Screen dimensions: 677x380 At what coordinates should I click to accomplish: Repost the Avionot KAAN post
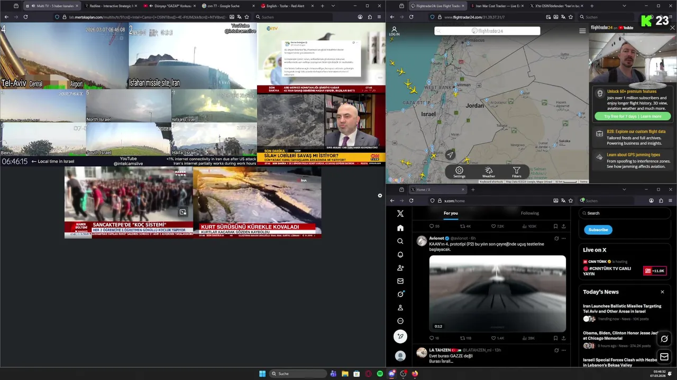[462, 338]
